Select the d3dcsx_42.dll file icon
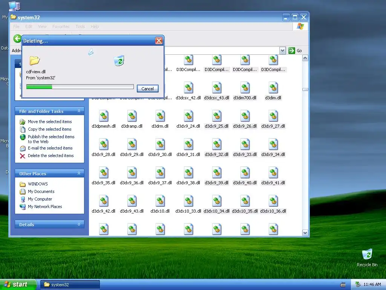 188,88
